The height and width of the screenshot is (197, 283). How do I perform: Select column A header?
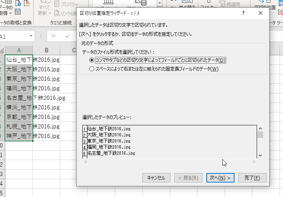(19, 50)
